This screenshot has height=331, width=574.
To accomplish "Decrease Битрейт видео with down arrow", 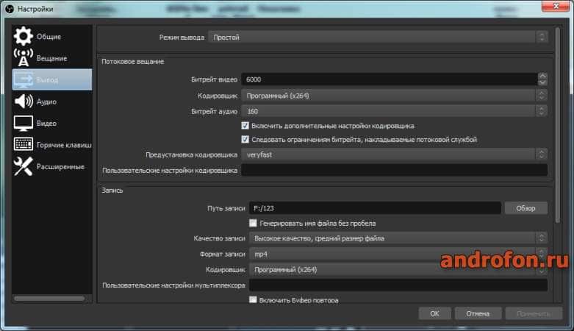I will click(x=542, y=82).
